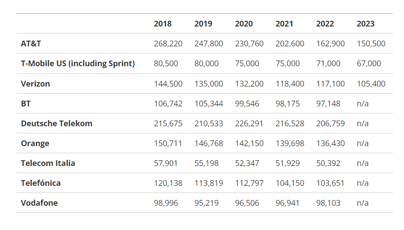The height and width of the screenshot is (230, 404).
Task: Click the AT&T row label
Action: click(31, 44)
